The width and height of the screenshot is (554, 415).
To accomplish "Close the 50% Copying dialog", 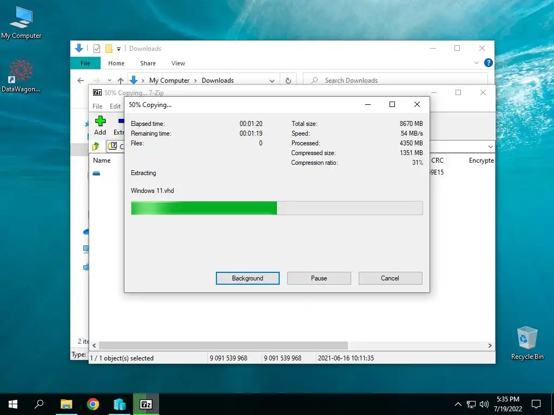I will point(417,104).
